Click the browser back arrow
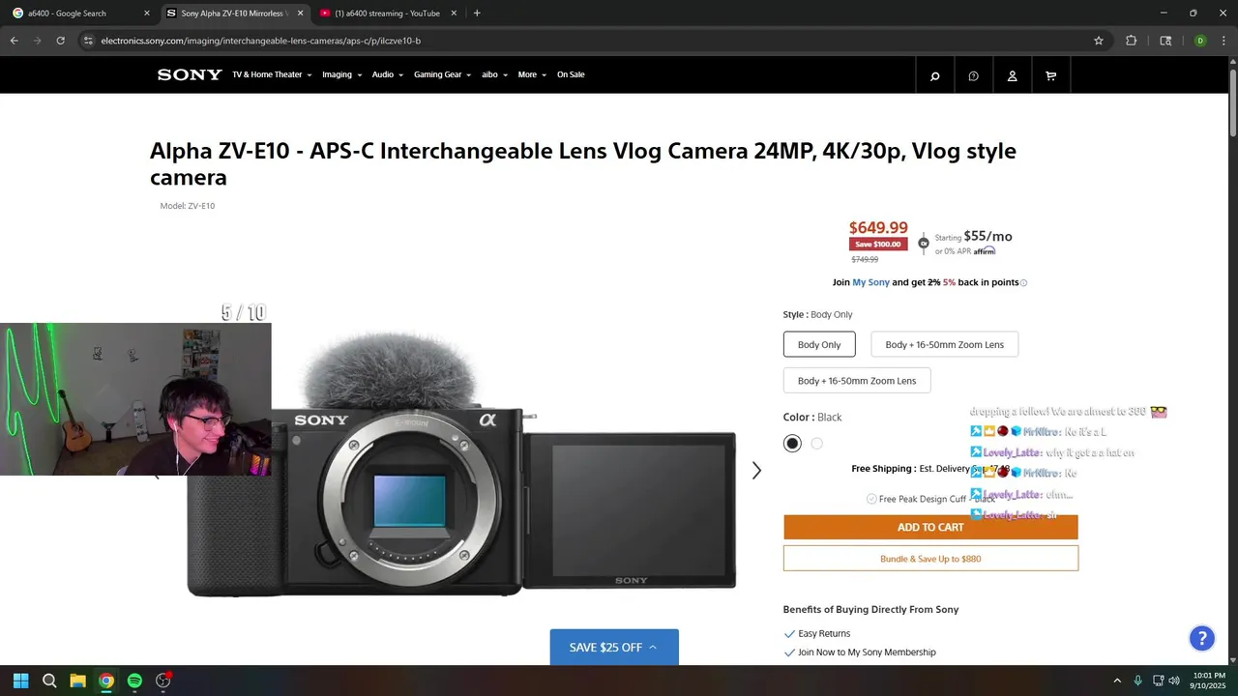 coord(14,41)
